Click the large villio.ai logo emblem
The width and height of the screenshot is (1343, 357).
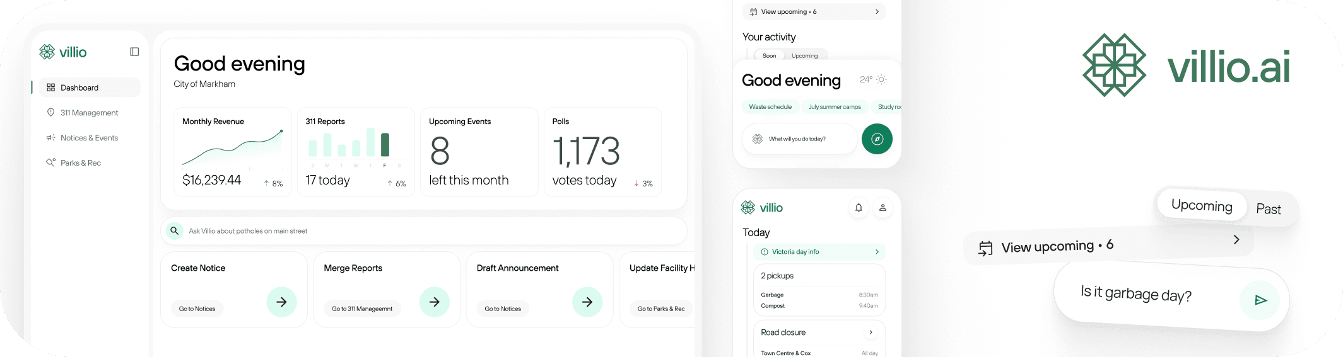(1114, 65)
